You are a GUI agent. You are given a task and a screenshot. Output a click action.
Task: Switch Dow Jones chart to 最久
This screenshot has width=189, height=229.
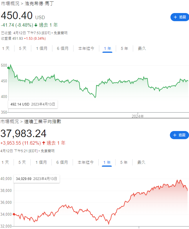(x=141, y=162)
